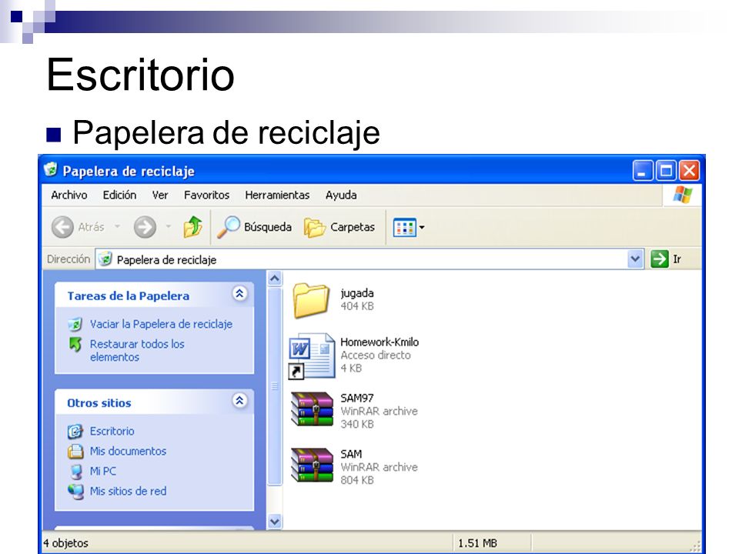This screenshot has height=554, width=739.
Task: Click the green restore arrow icon
Action: (x=75, y=345)
